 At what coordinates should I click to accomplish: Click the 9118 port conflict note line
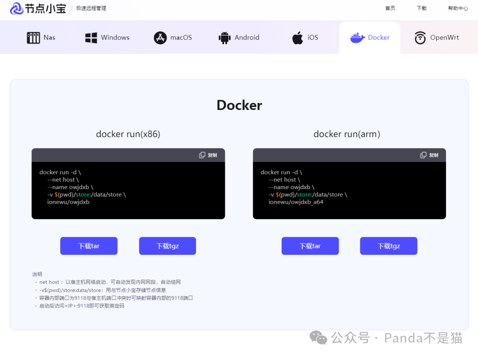(x=116, y=298)
